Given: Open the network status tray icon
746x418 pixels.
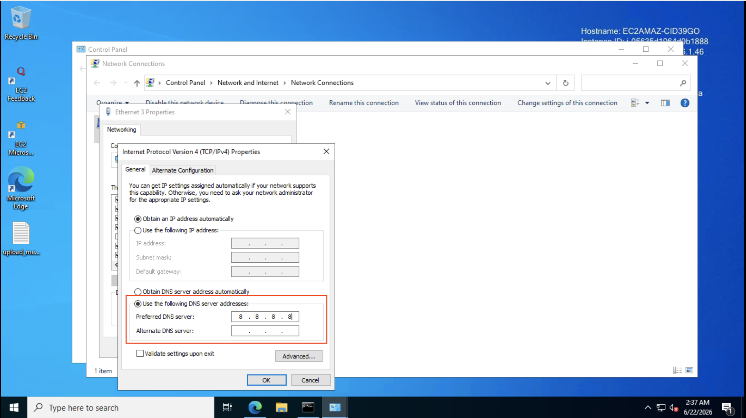Looking at the screenshot, I should tap(661, 407).
